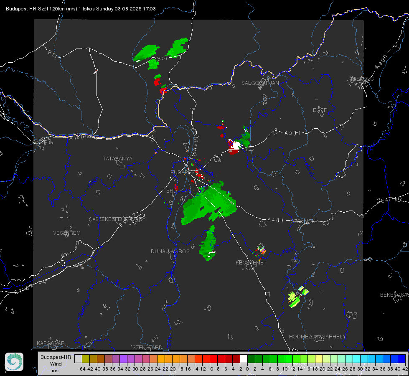The image size is (409, 376).
Task: Click the SZEKSZÁRD city label
Action: click(x=147, y=347)
